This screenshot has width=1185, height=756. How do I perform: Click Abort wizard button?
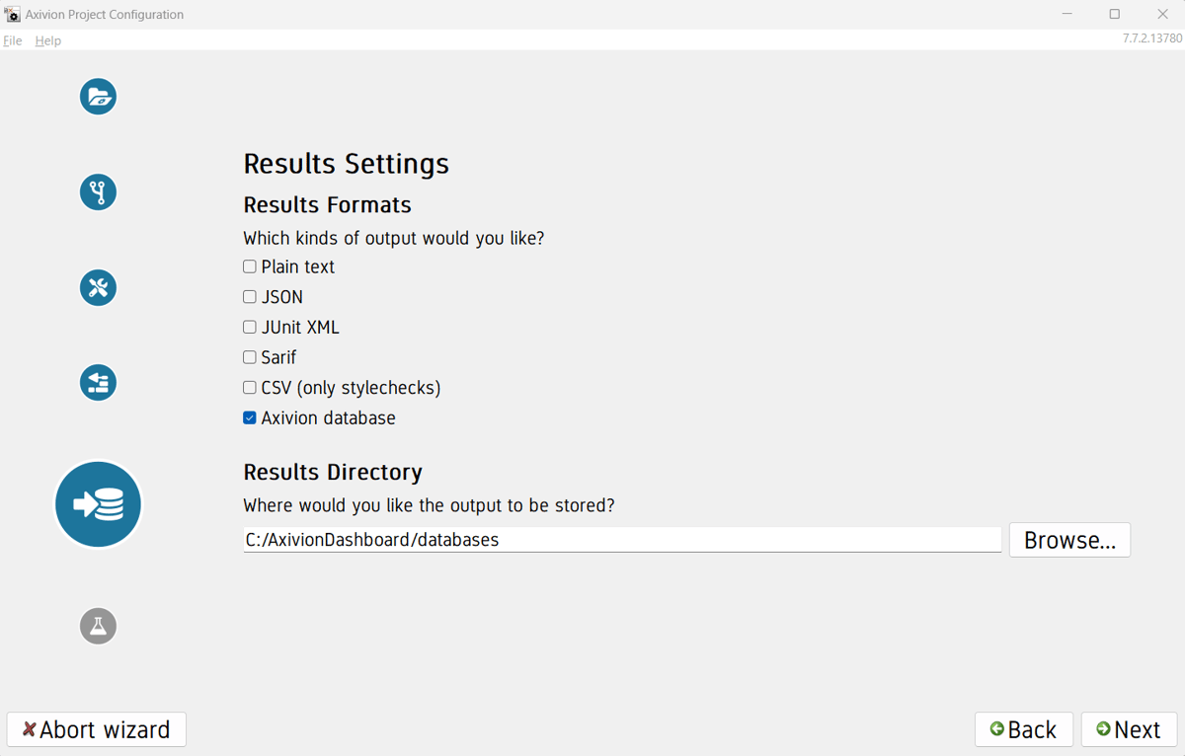[96, 729]
